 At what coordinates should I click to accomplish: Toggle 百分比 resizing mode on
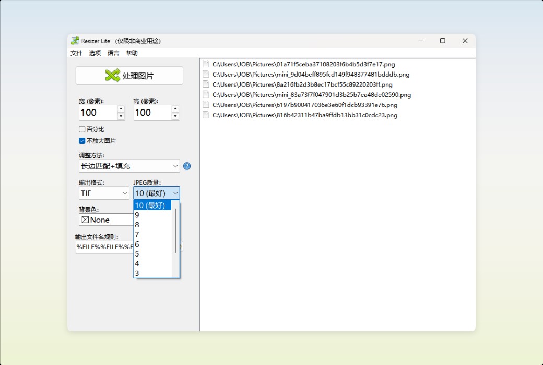coord(82,129)
